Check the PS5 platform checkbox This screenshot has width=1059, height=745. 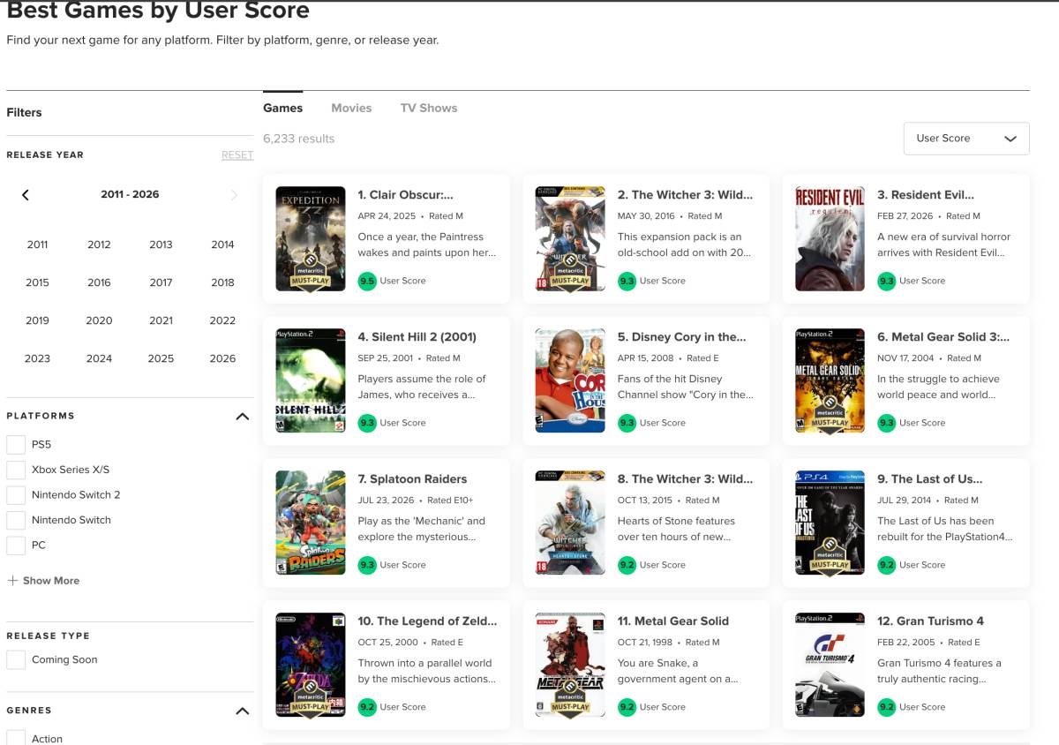point(16,445)
